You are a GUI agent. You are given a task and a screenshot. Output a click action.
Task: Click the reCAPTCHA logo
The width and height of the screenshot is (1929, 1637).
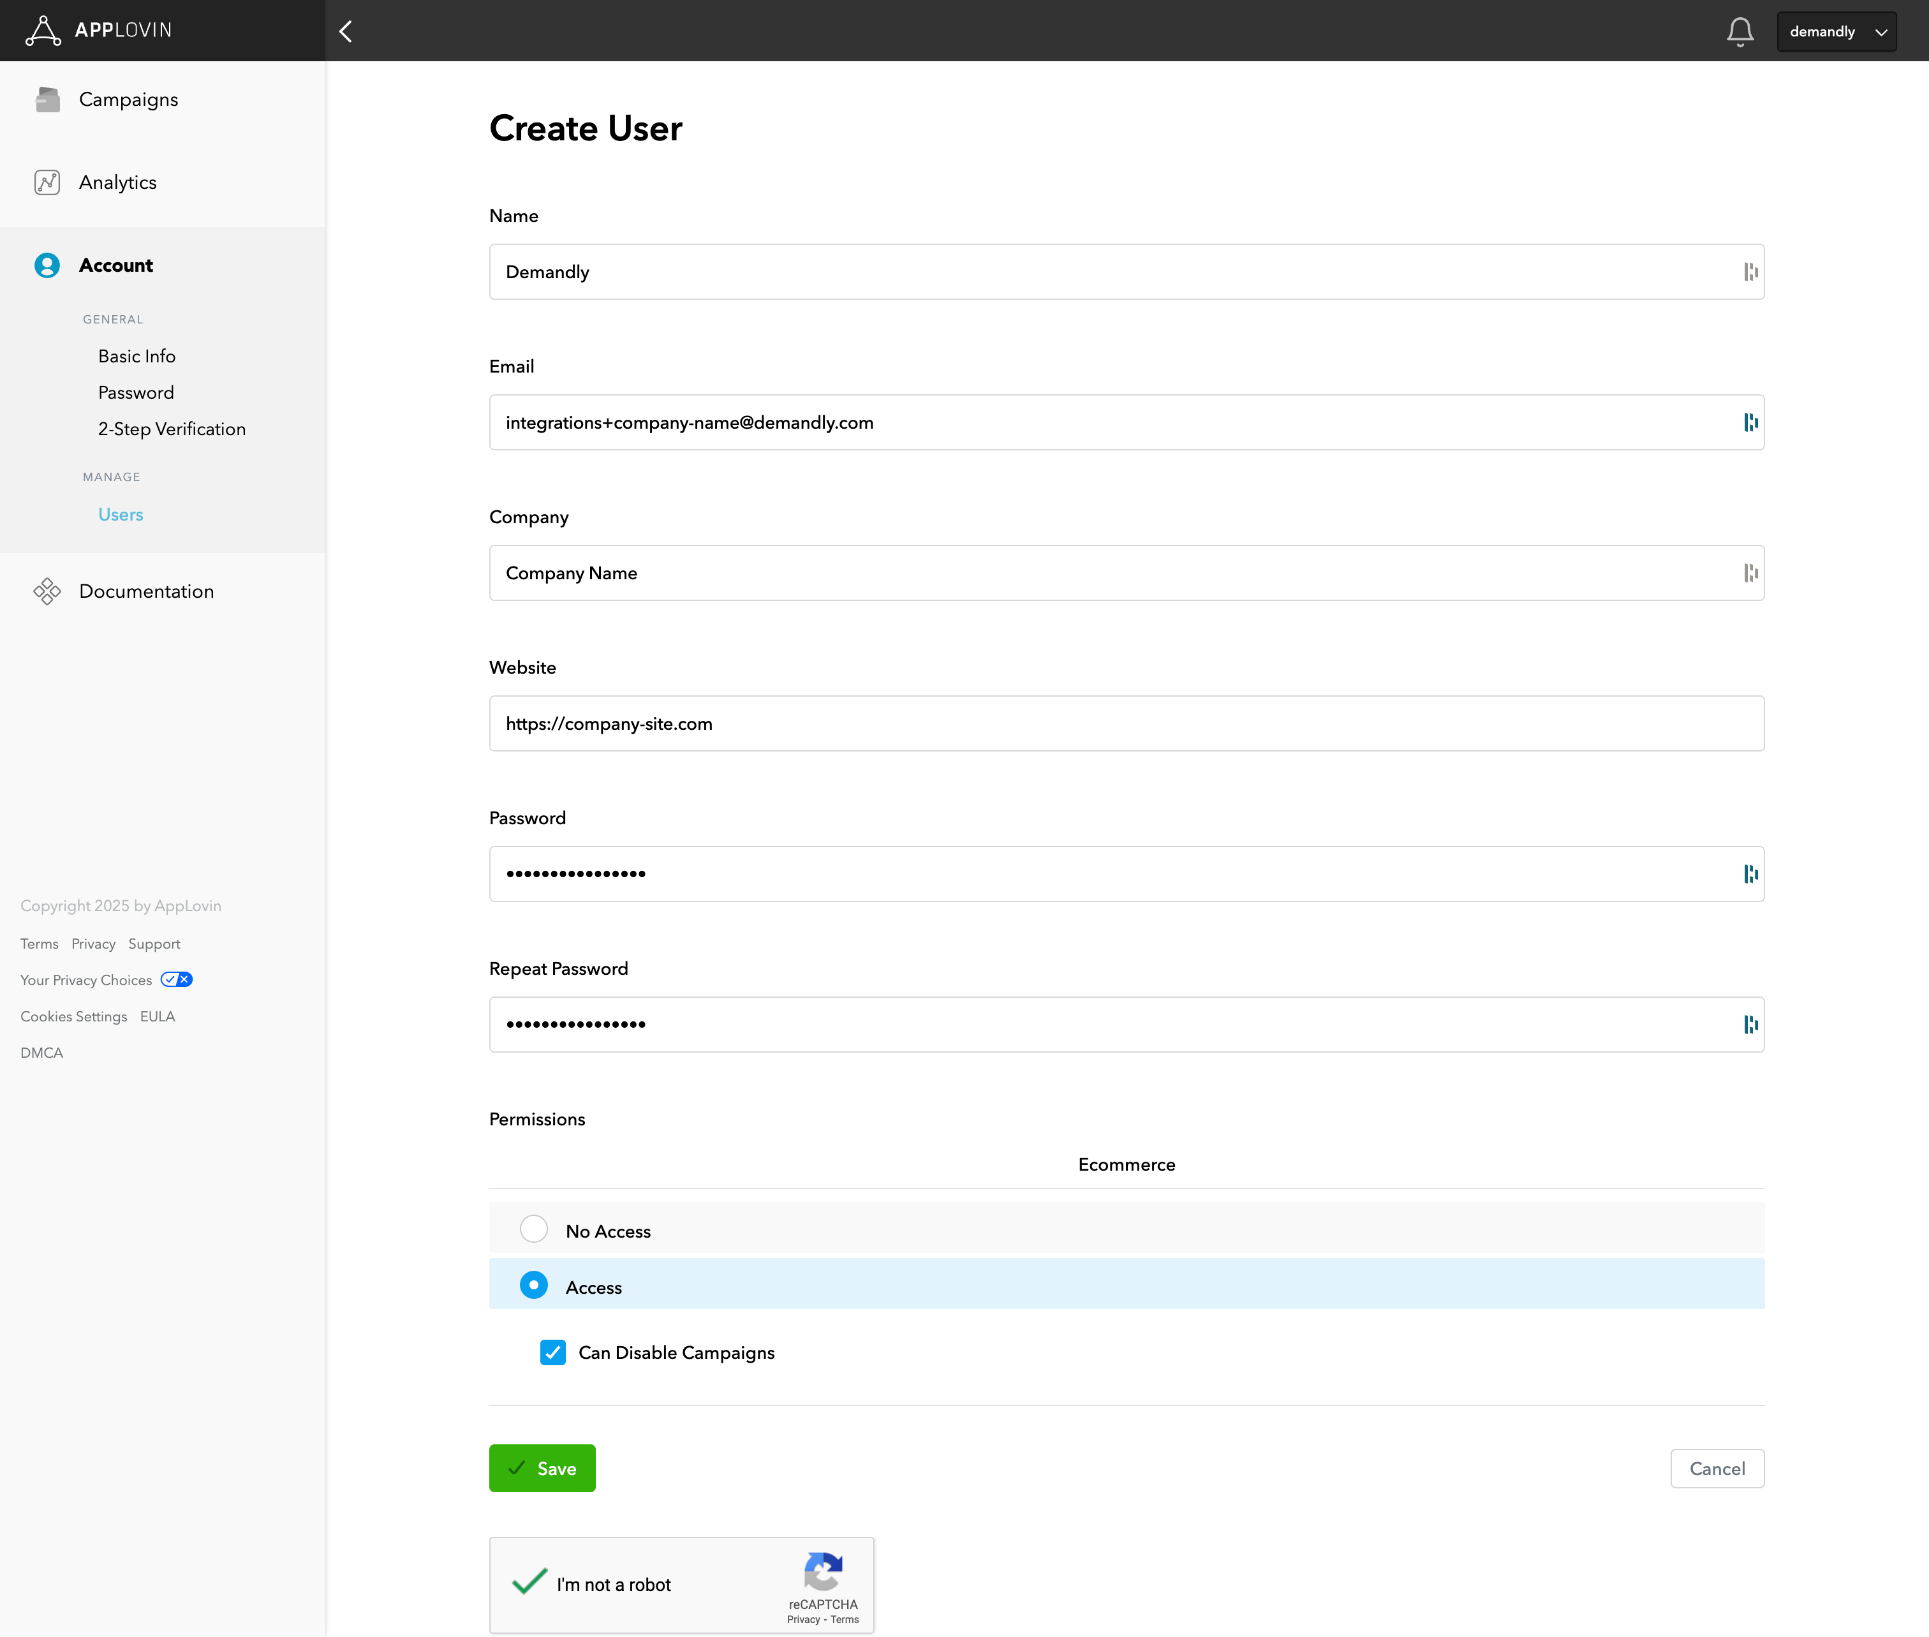pos(823,1570)
